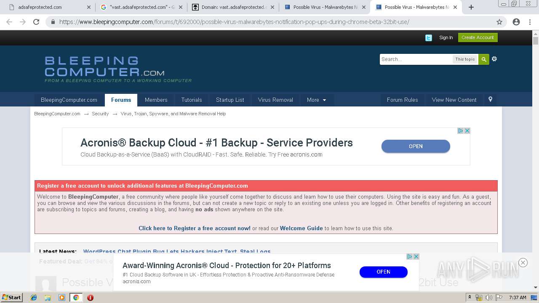The width and height of the screenshot is (539, 303).
Task: Click the Twitter icon in the top bar
Action: pos(429,38)
